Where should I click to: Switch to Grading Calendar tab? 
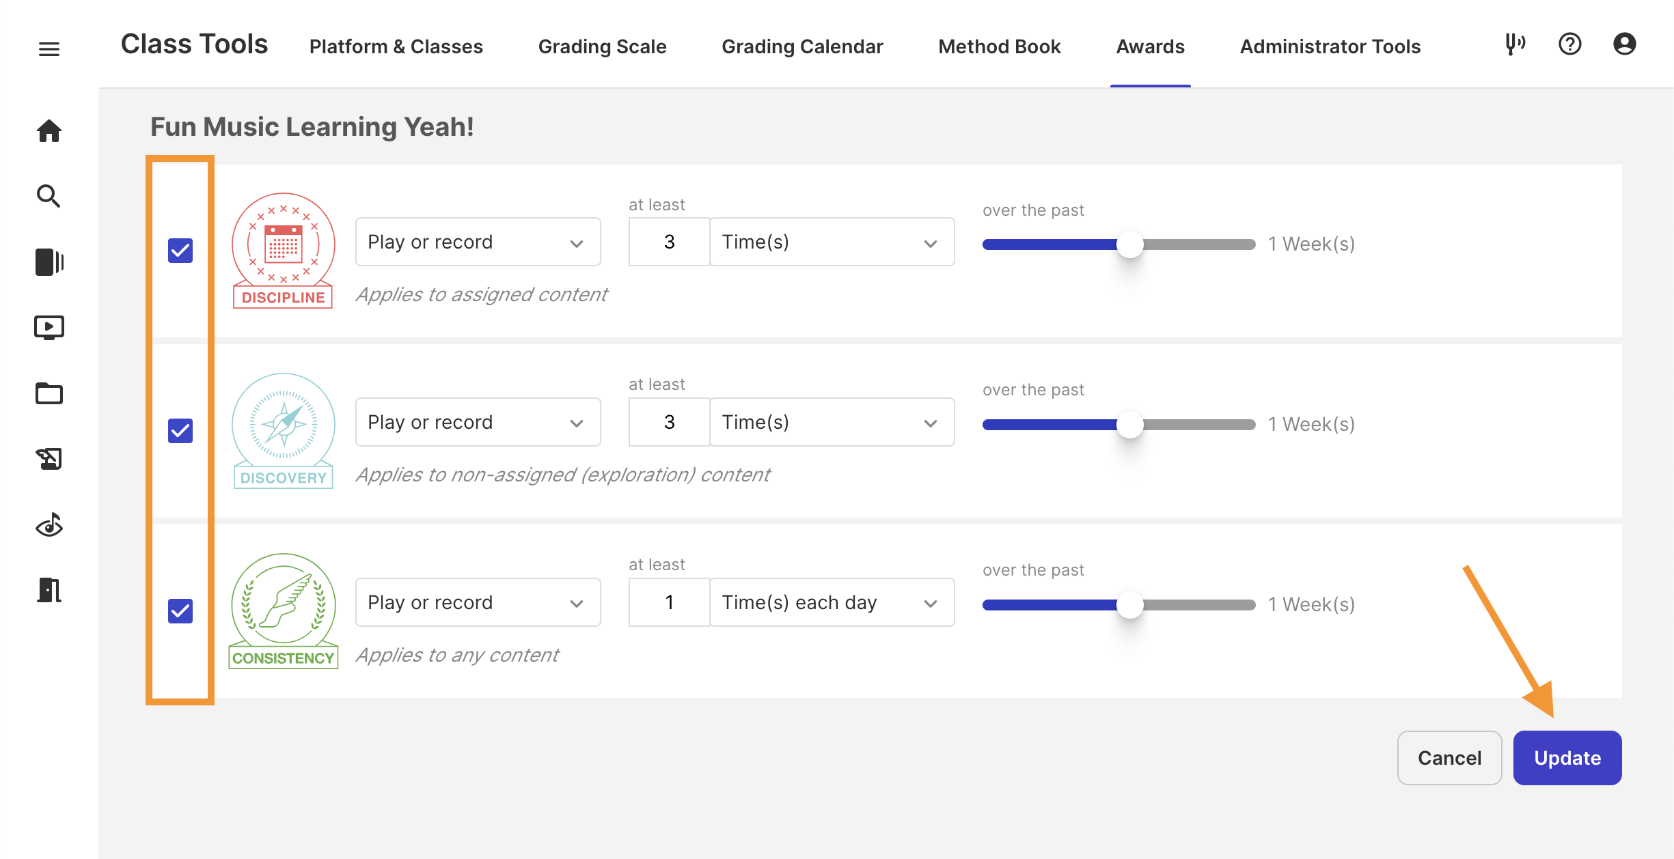803,46
